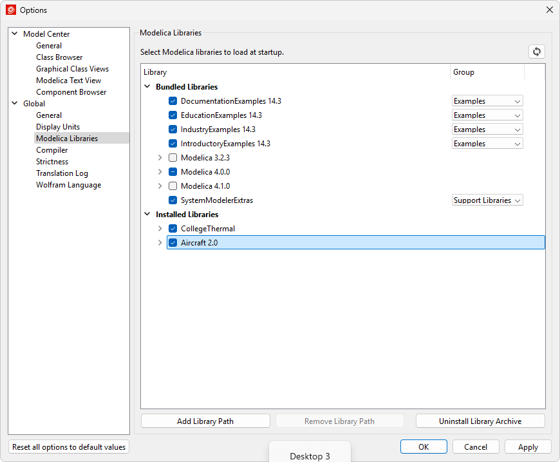Expand Modelica 4.1.0 tree node
The height and width of the screenshot is (462, 560).
tap(160, 186)
